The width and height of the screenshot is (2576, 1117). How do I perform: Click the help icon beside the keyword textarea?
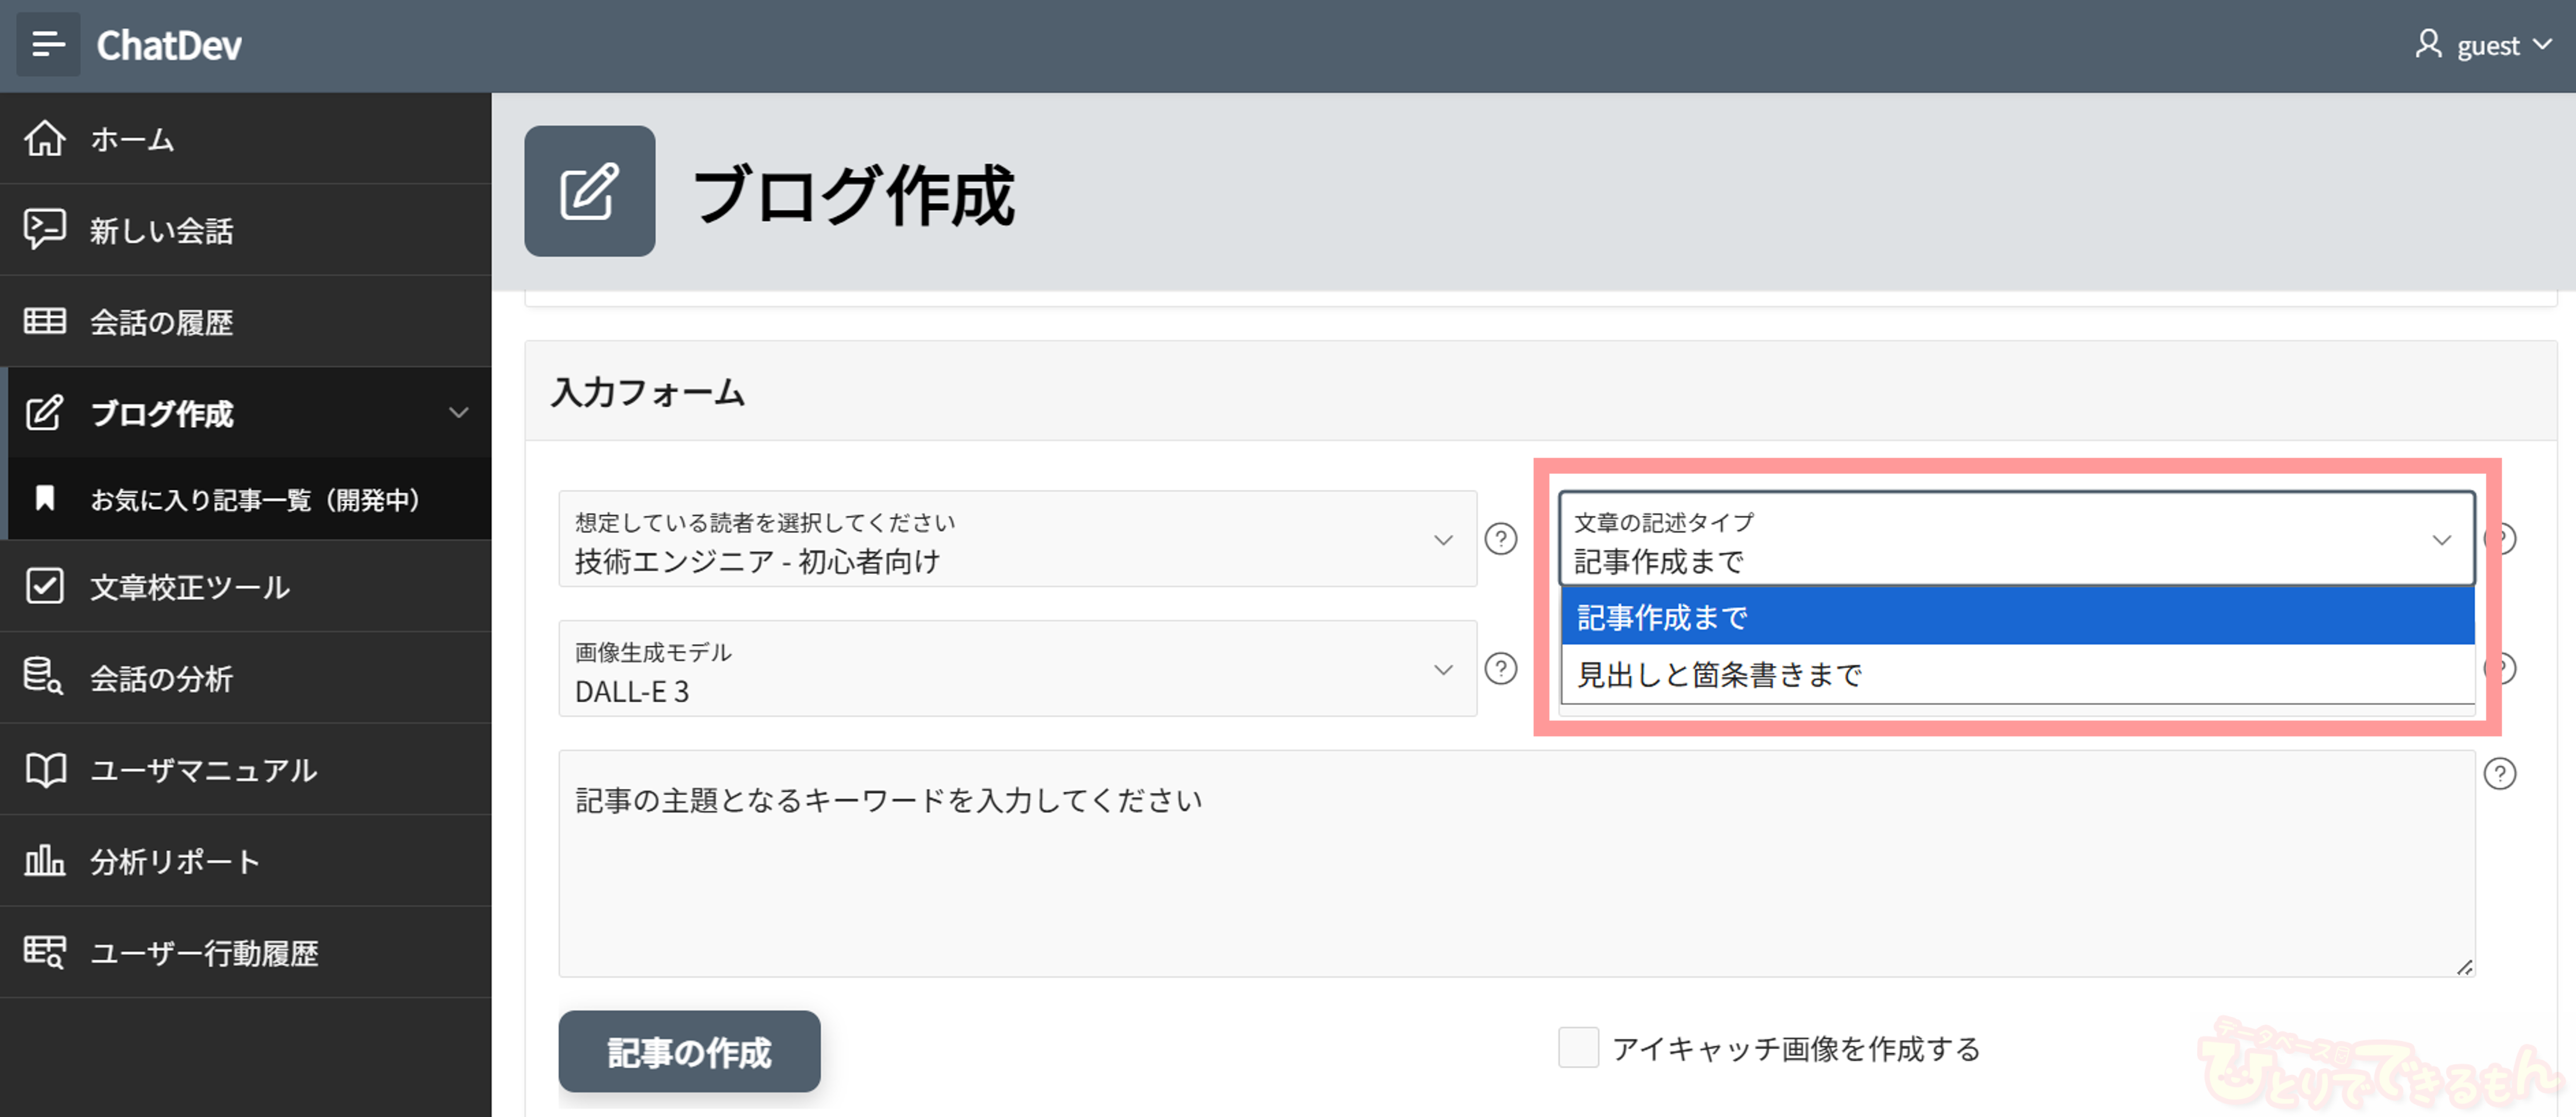2499,774
